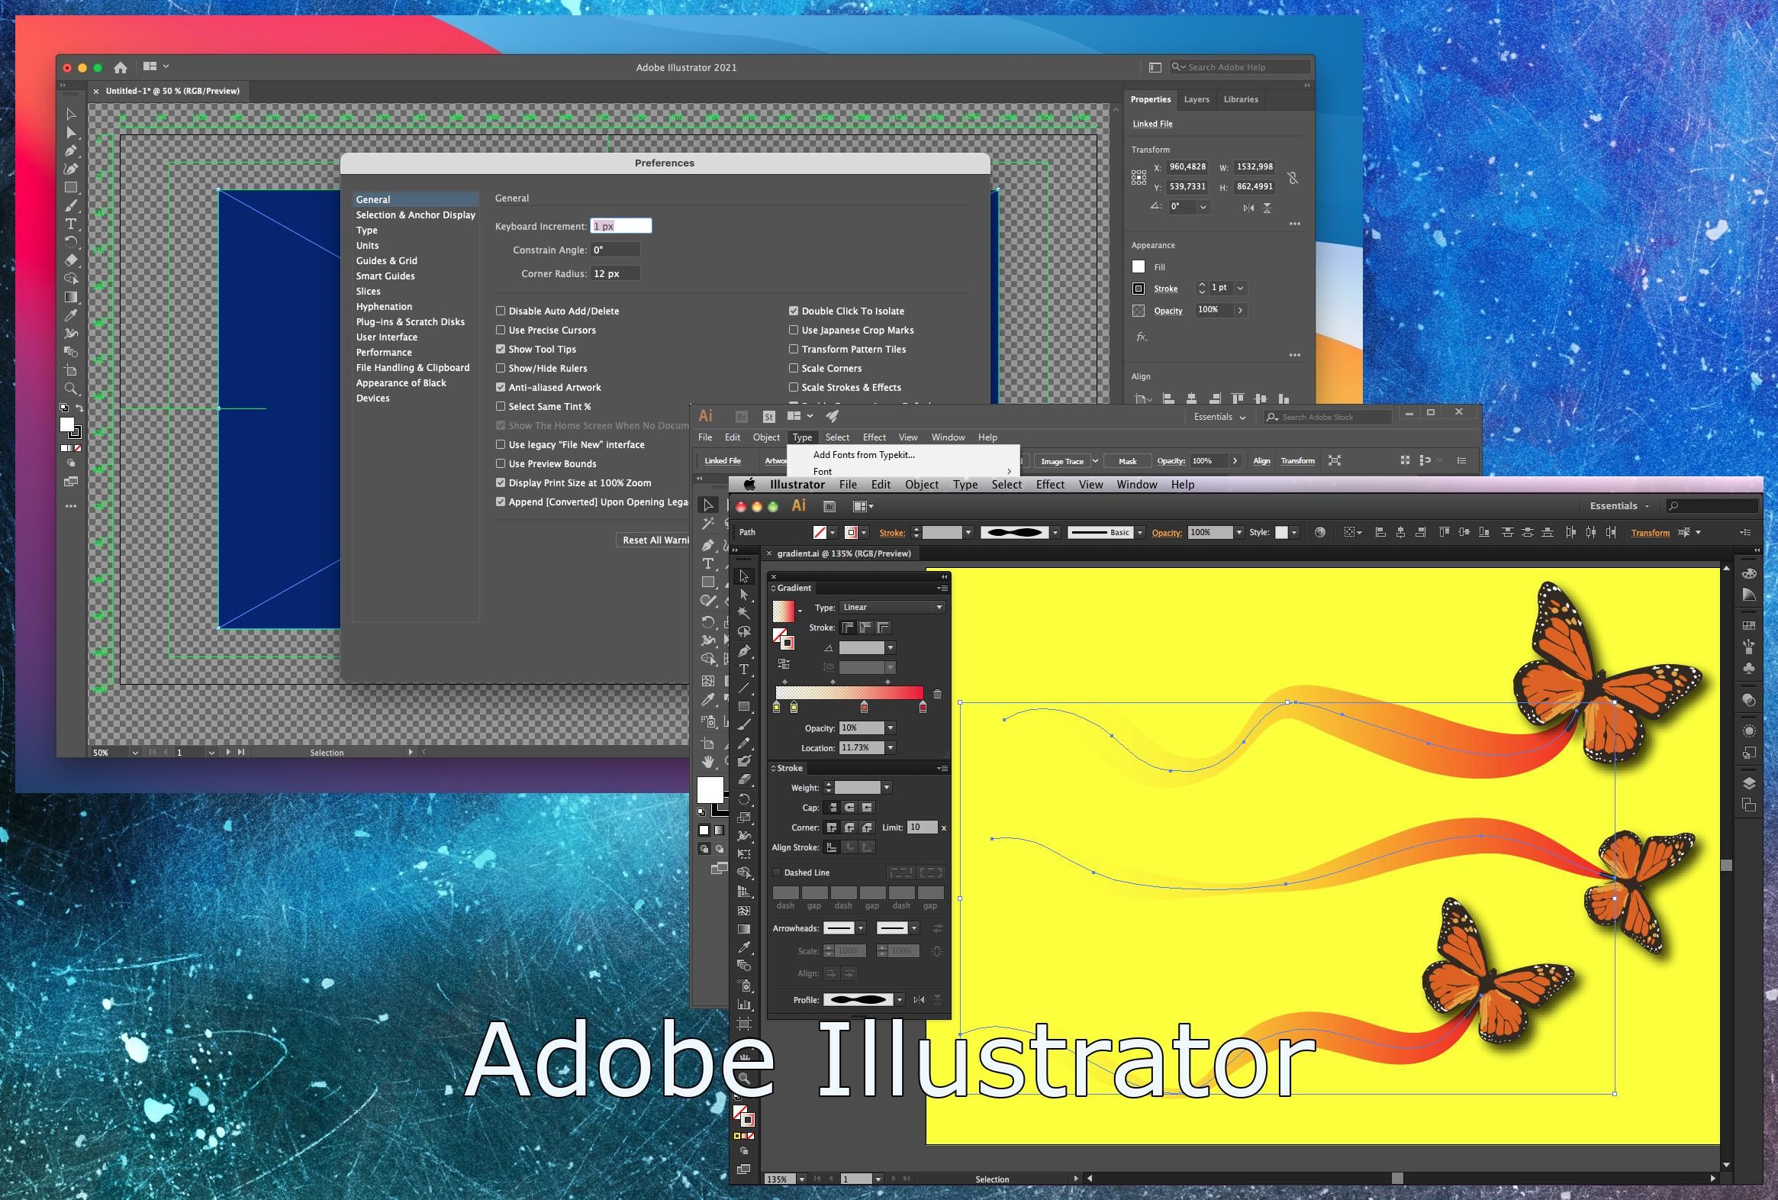Click Horizontal Align Center icon in control bar

[x=1400, y=532]
